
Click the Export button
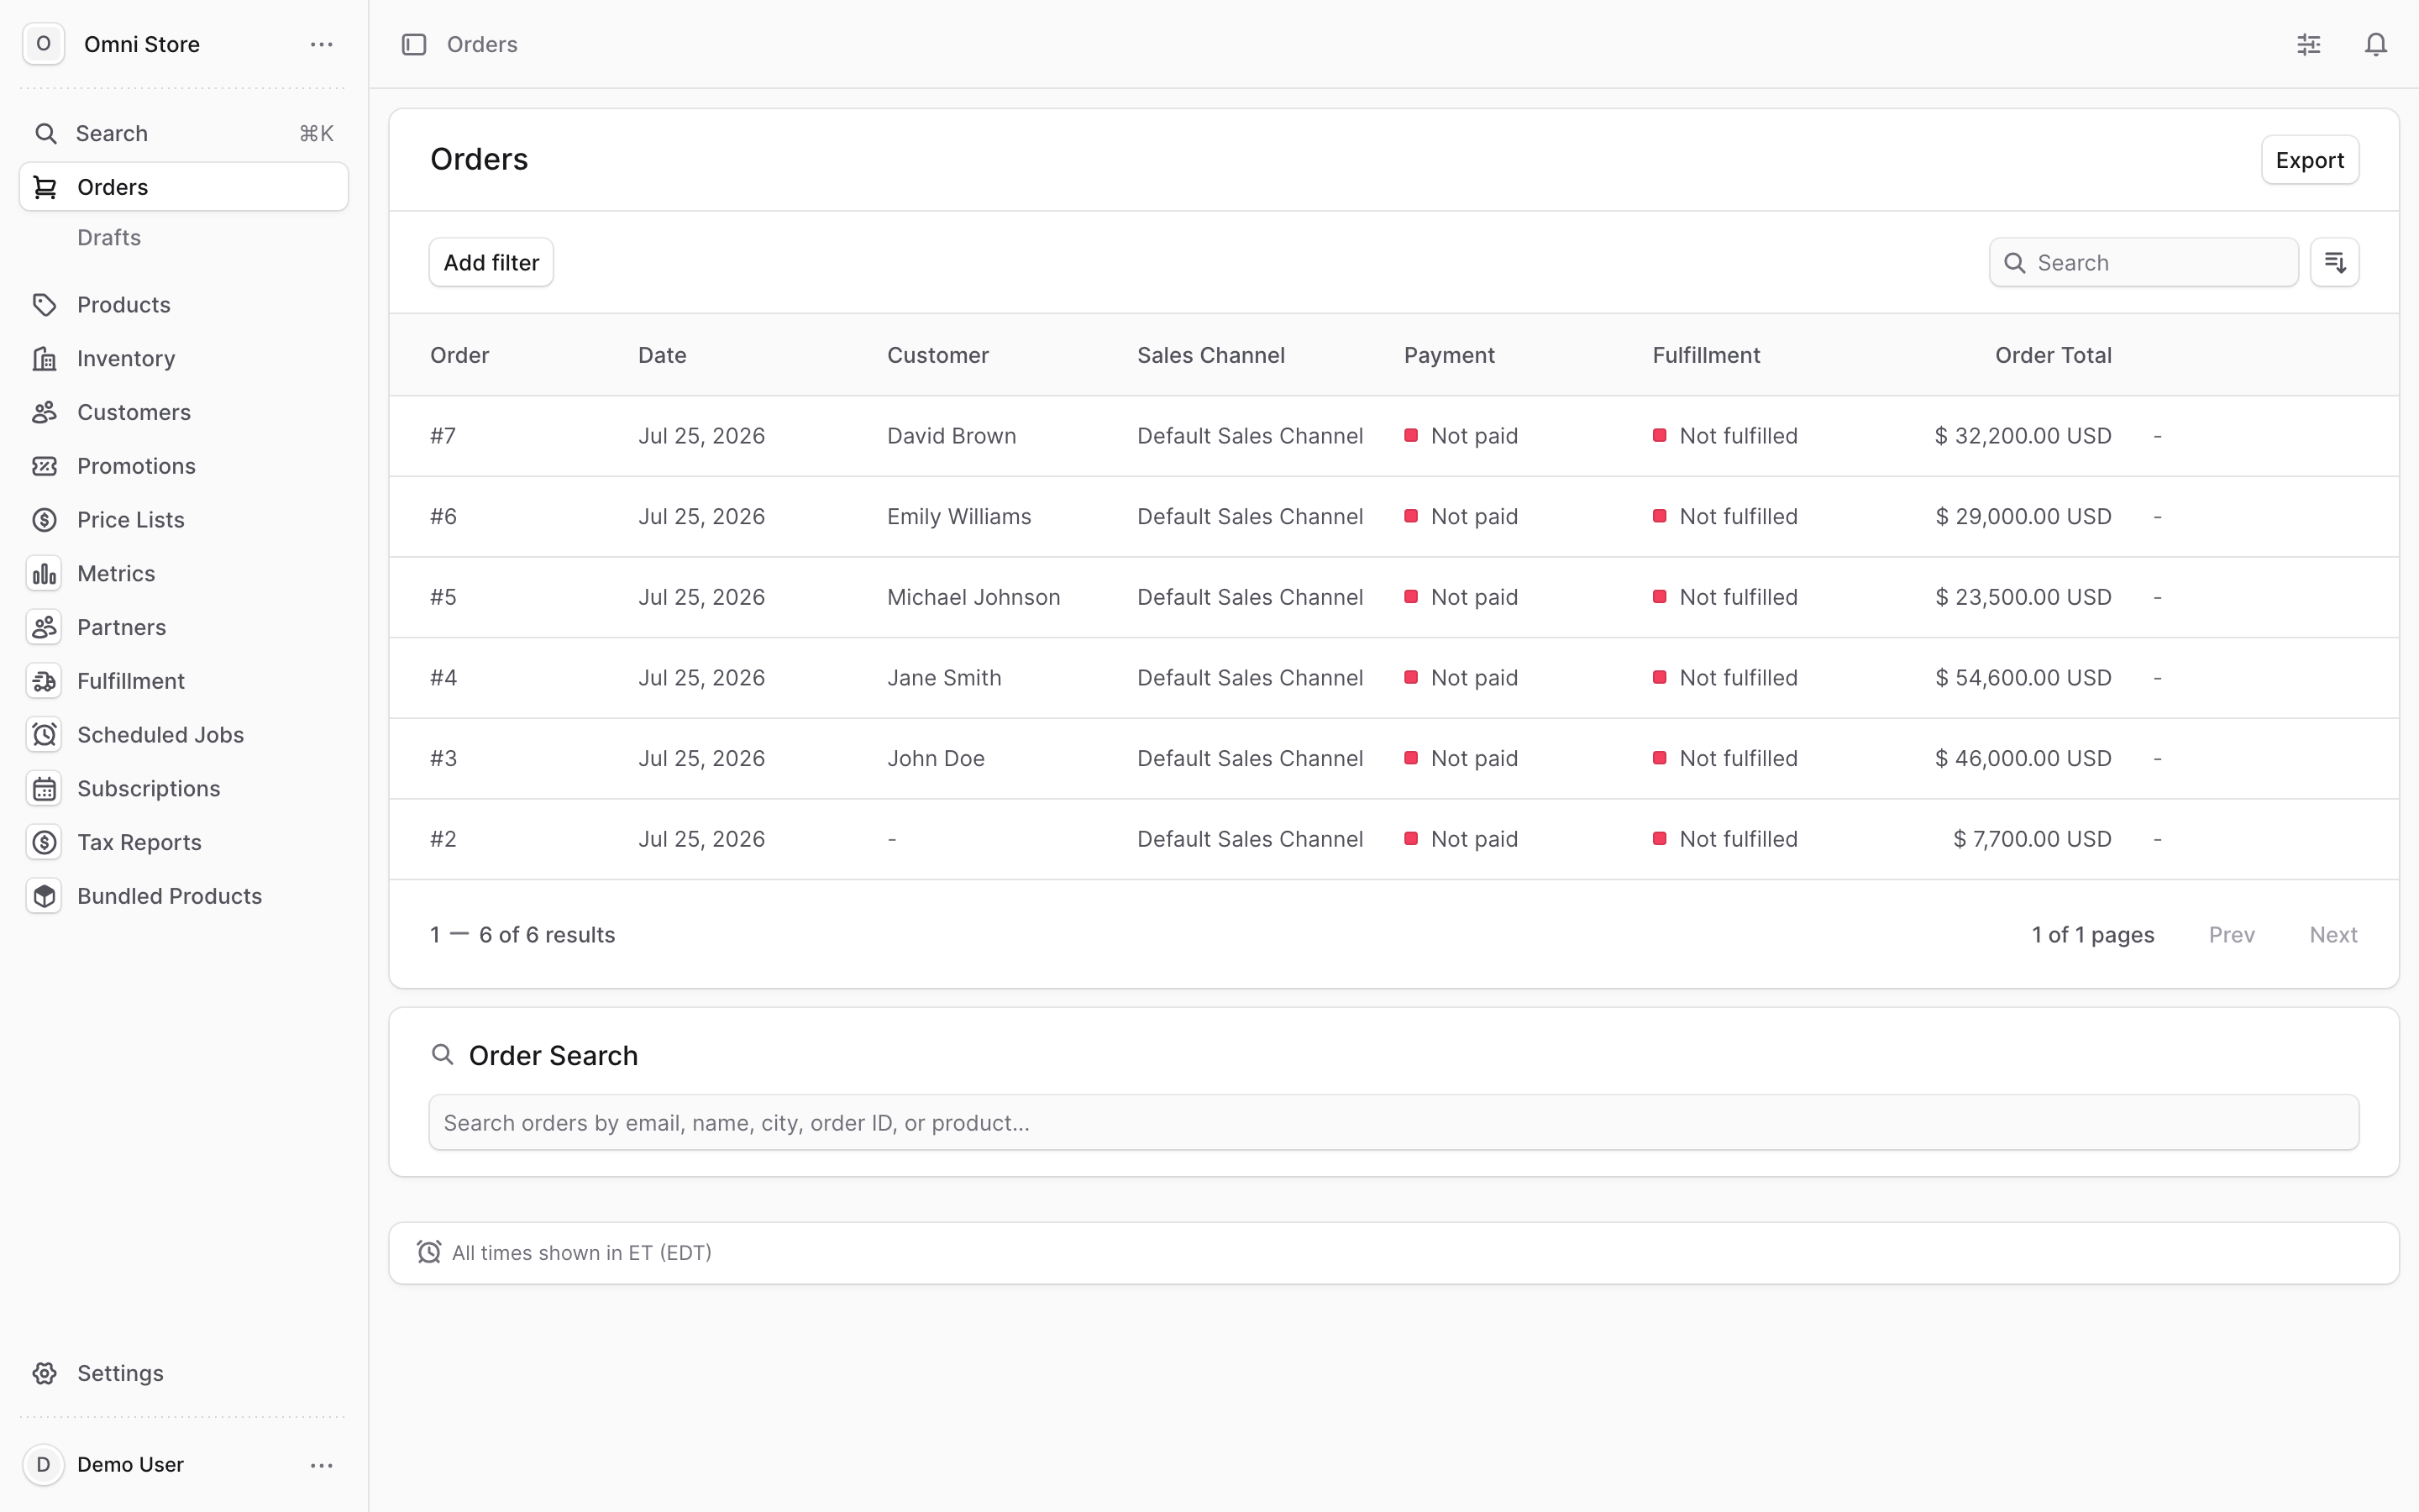[x=2310, y=160]
